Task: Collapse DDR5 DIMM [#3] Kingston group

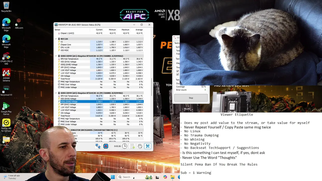Action: 56,93
